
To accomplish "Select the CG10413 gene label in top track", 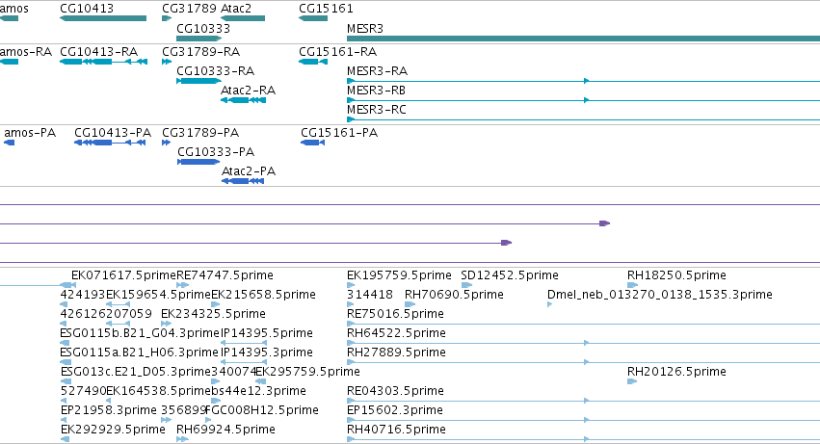I will click(x=87, y=9).
